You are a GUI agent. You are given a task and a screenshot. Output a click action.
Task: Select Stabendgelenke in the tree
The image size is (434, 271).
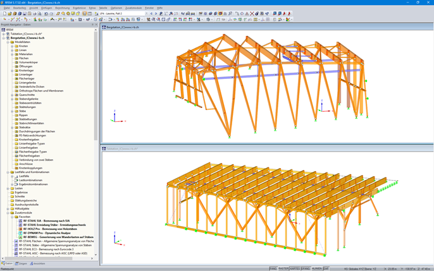click(x=28, y=99)
